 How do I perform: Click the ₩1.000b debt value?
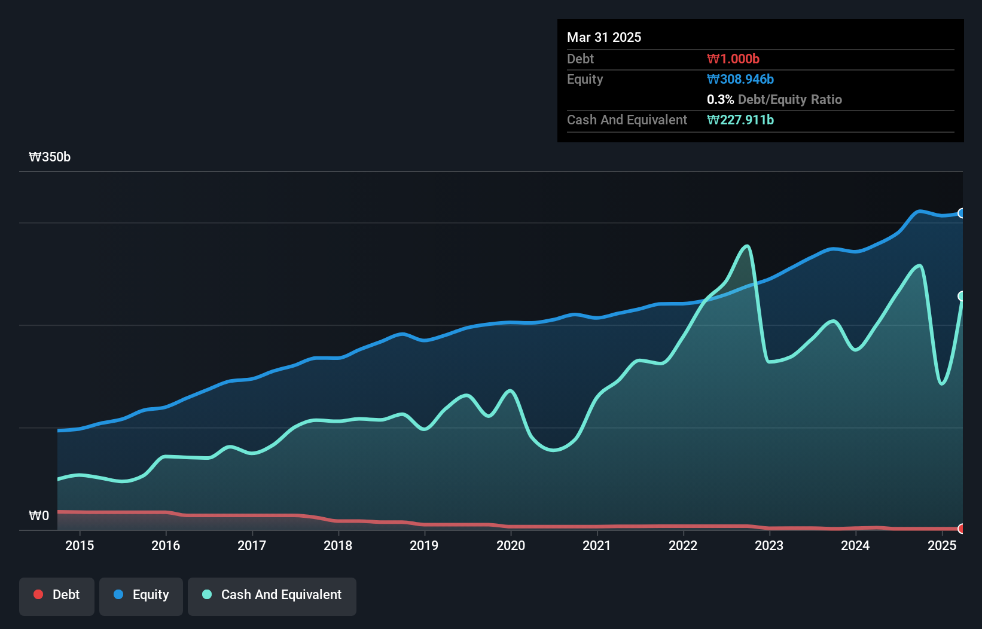[733, 59]
